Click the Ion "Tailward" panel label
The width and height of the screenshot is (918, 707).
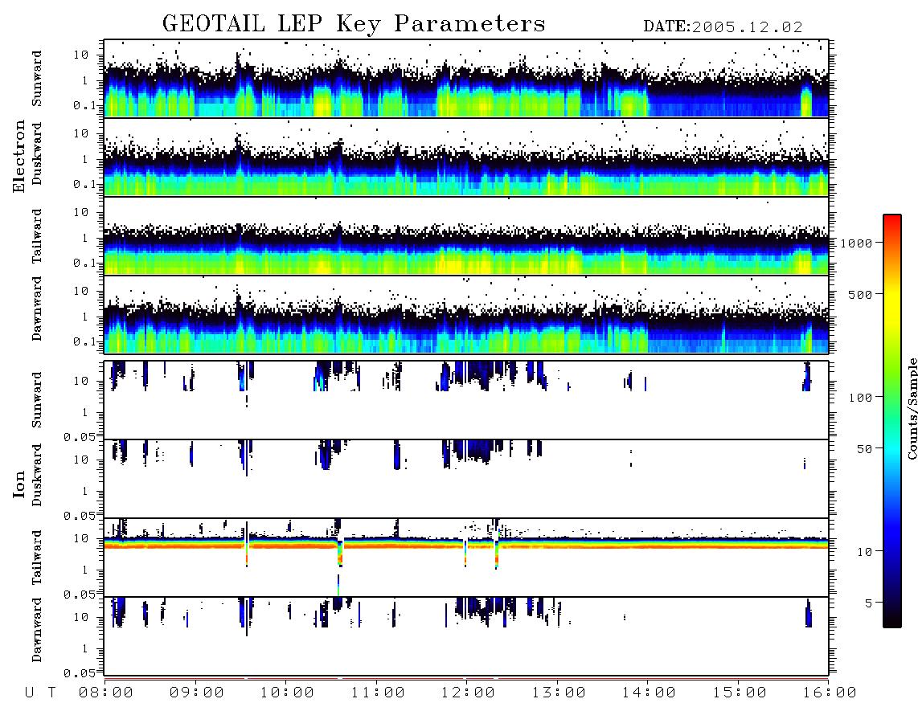coord(36,558)
